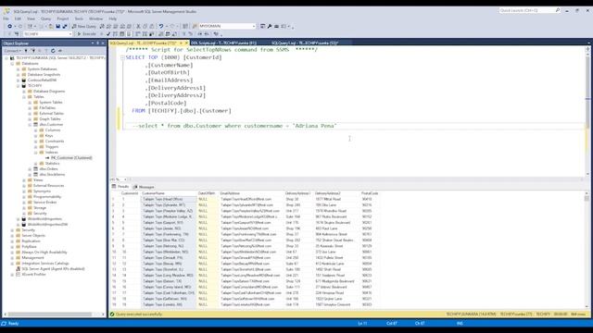Open the View menu

tap(31, 18)
